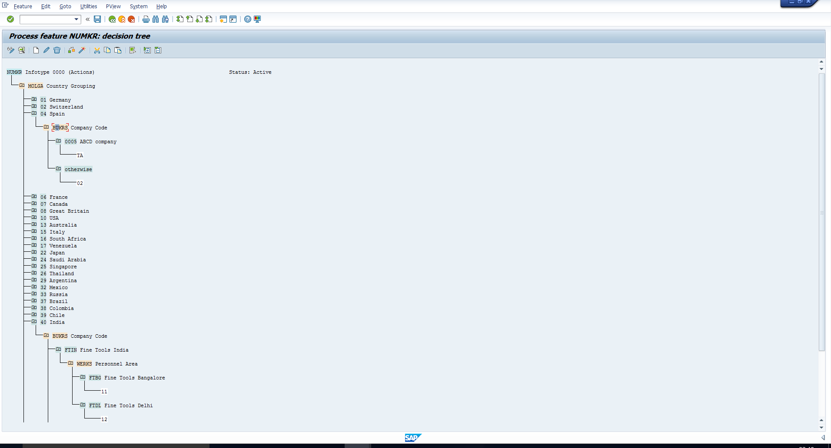Click the vertical scrollbar thumb
Screen dimensions: 831x448
pyautogui.click(x=821, y=212)
